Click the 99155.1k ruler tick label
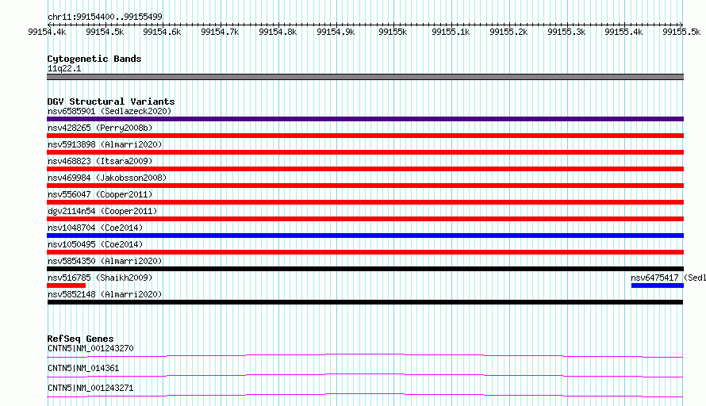 [x=451, y=32]
